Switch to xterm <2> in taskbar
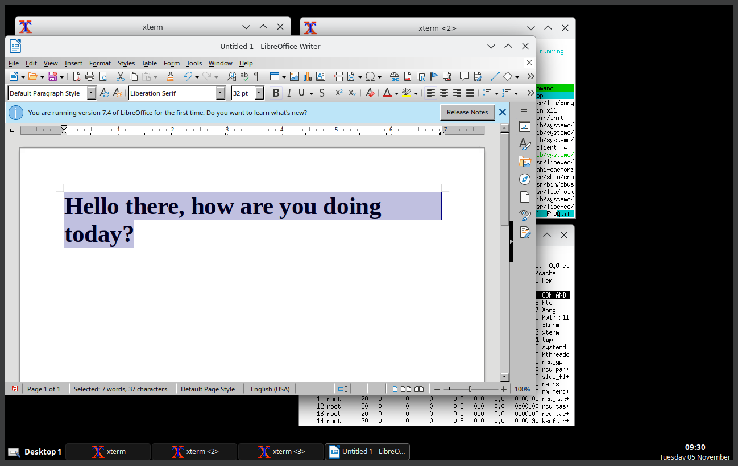The height and width of the screenshot is (466, 738). coord(194,452)
